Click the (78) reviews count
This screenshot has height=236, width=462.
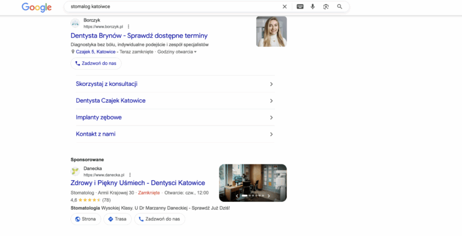click(x=106, y=200)
